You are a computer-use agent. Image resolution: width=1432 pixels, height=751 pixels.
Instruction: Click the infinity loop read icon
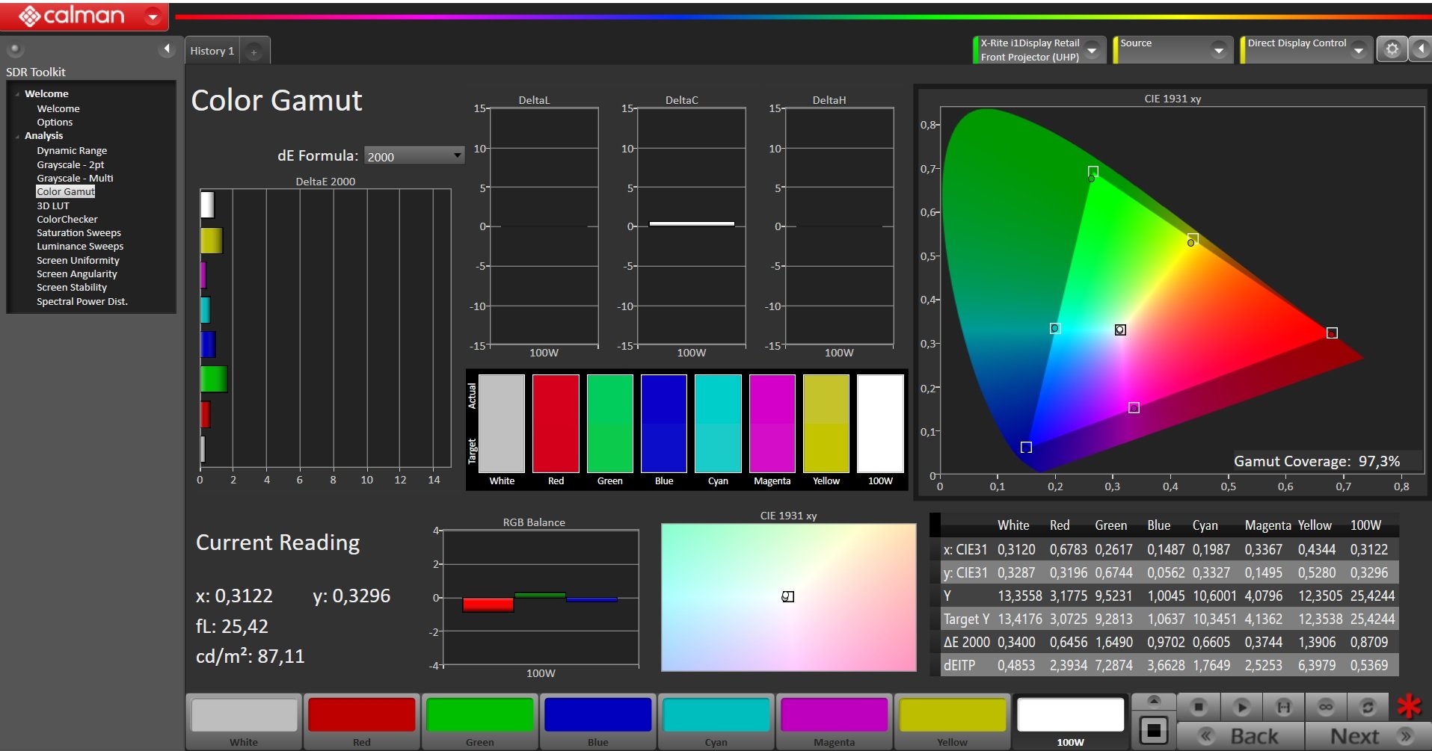(1326, 706)
